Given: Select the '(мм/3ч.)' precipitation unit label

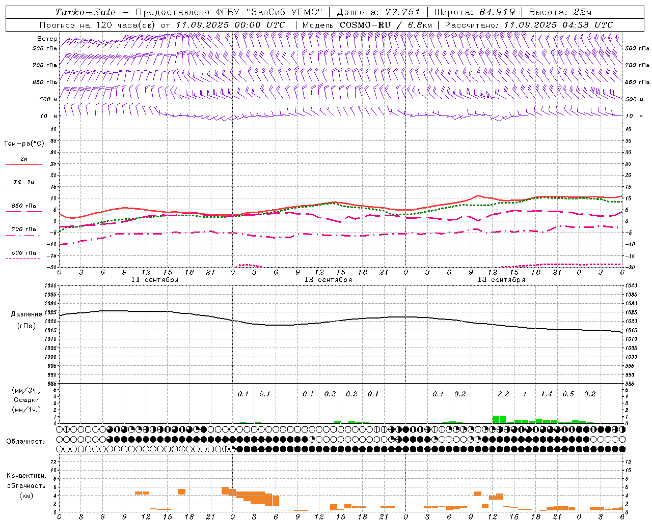Looking at the screenshot, I should click(x=26, y=391).
